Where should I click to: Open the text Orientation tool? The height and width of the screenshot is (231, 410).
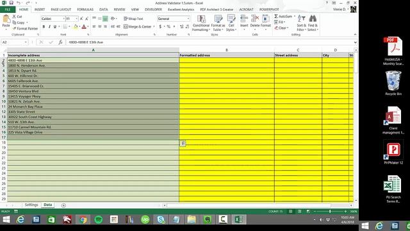(113, 19)
